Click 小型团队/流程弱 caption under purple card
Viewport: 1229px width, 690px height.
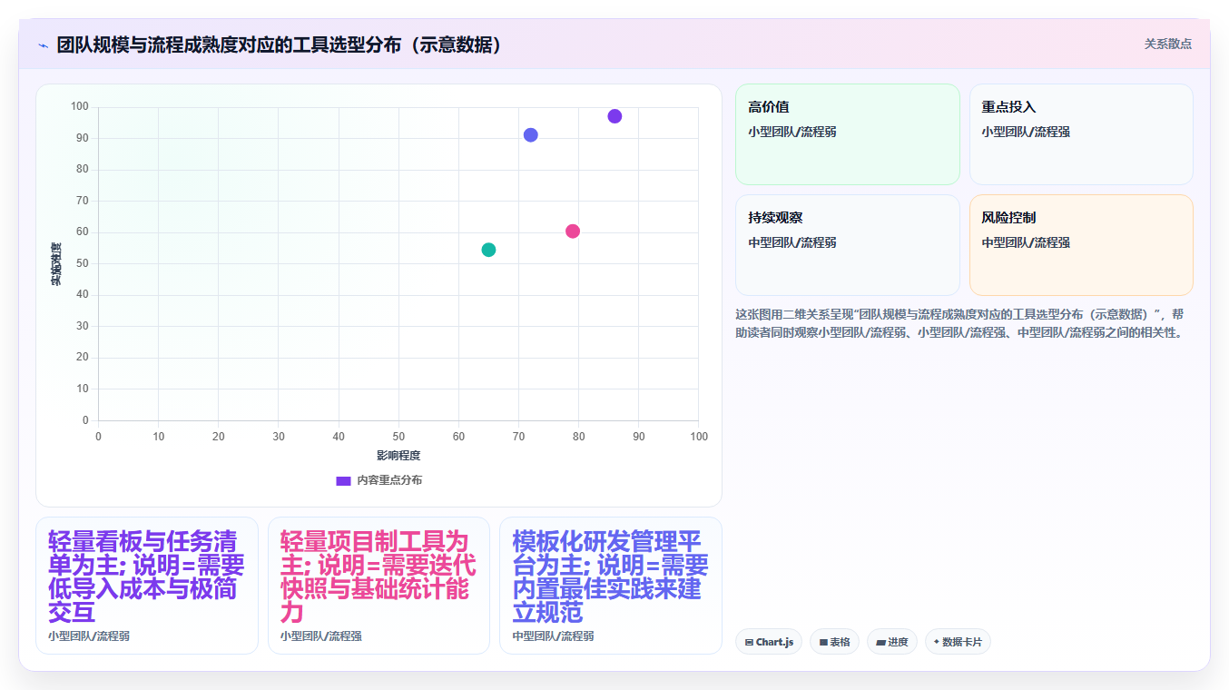click(89, 636)
